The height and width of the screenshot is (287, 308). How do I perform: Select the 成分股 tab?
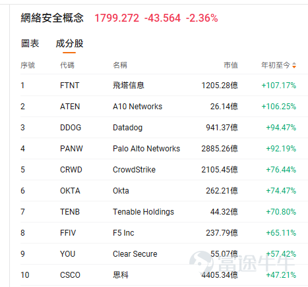click(x=69, y=43)
